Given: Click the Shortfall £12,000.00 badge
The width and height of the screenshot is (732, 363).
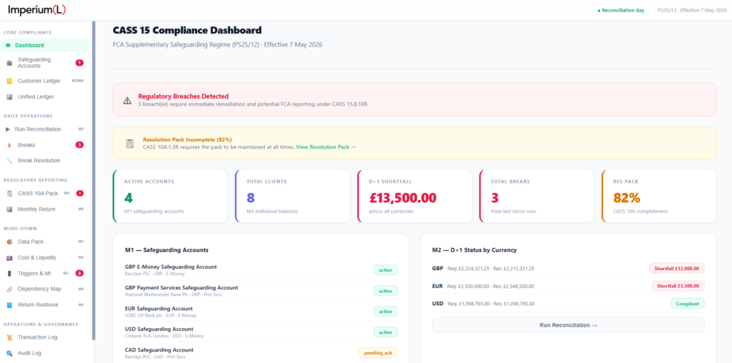Looking at the screenshot, I should [676, 268].
